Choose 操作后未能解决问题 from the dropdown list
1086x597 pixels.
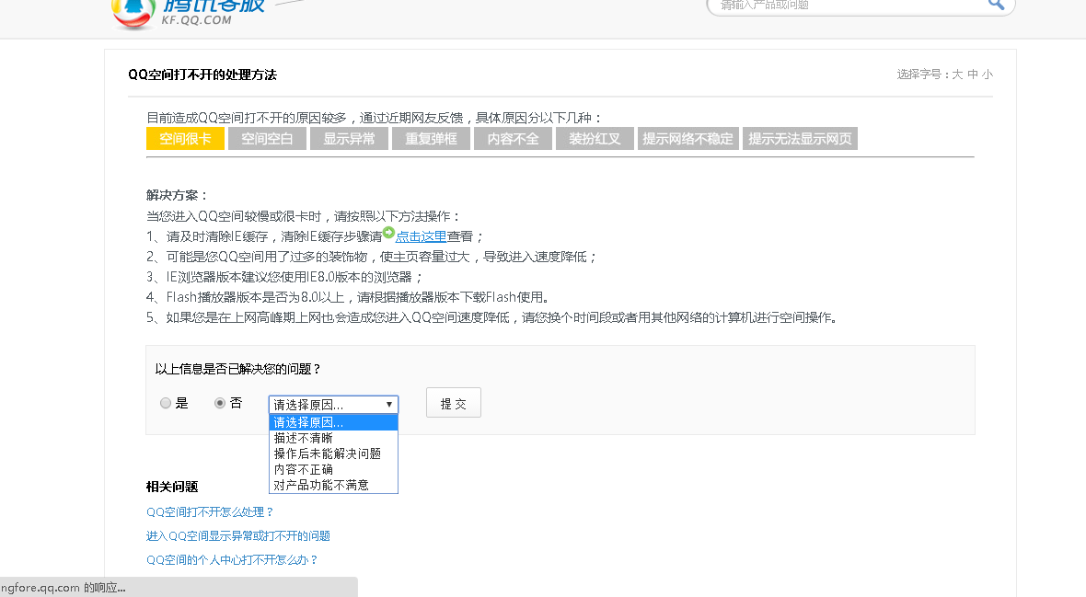pos(333,453)
